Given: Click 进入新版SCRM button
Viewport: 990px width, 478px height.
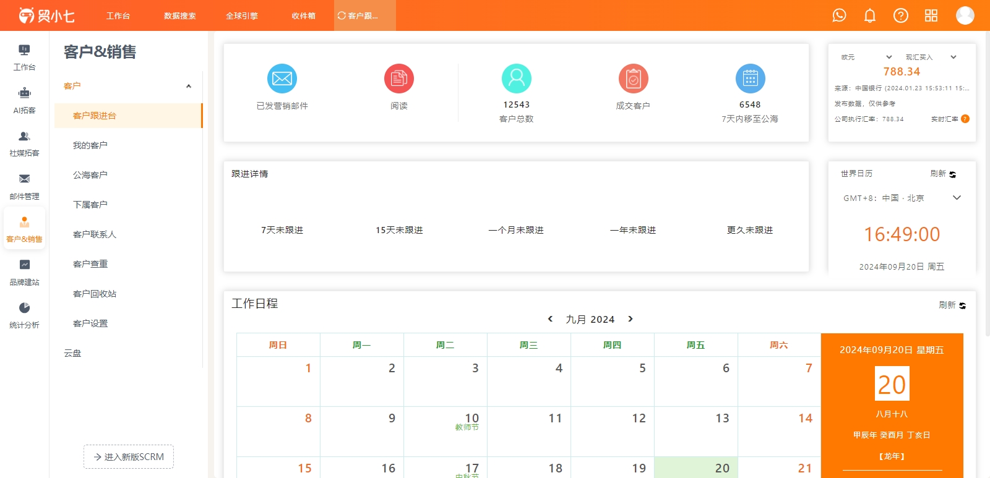Looking at the screenshot, I should coord(129,457).
